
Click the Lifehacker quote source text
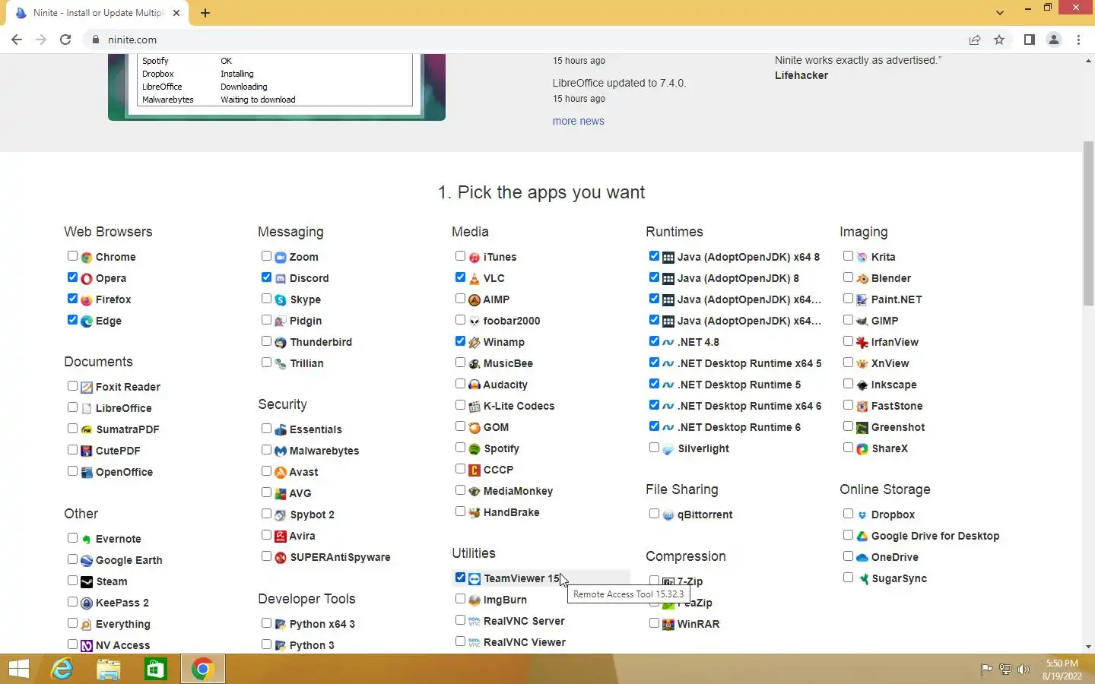[x=801, y=75]
